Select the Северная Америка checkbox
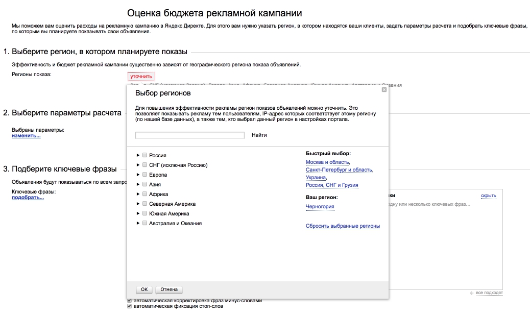Screen dimensions: 530x315 pyautogui.click(x=144, y=204)
